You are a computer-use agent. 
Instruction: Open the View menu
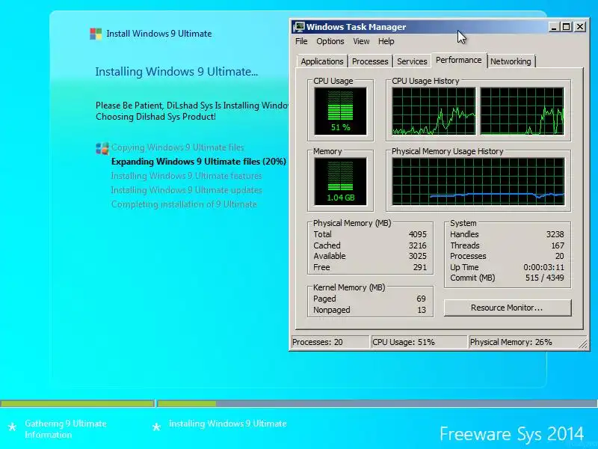[x=361, y=41]
